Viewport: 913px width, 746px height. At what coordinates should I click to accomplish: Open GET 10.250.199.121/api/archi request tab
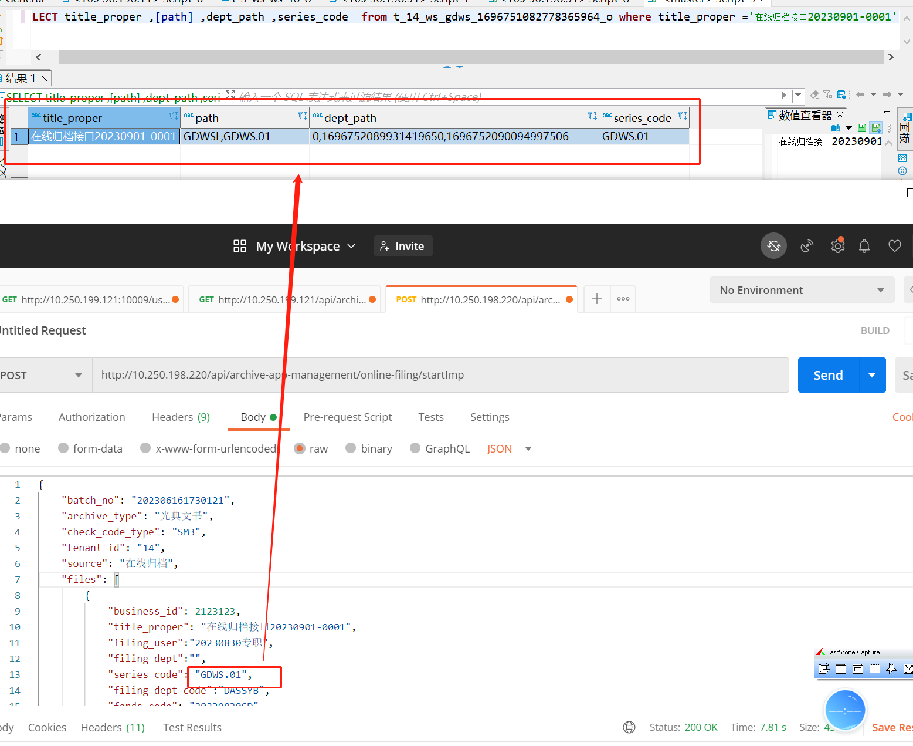tap(286, 299)
